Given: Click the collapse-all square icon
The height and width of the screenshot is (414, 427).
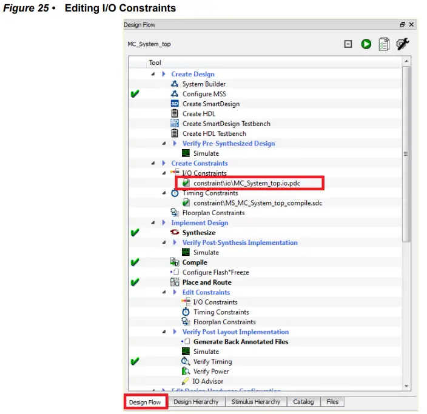Looking at the screenshot, I should point(348,44).
